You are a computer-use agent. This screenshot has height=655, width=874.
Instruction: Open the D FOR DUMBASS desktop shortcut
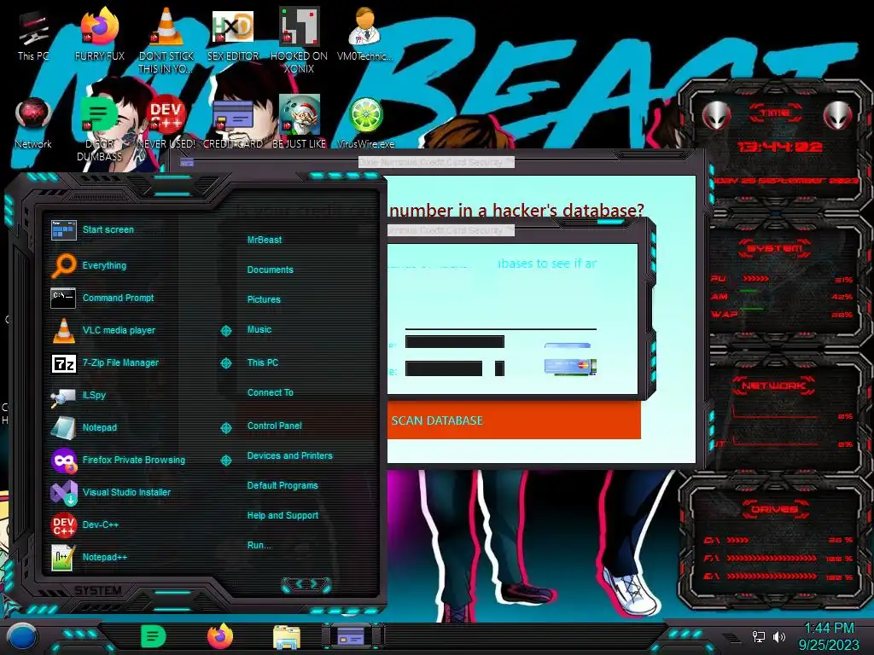coord(100,130)
